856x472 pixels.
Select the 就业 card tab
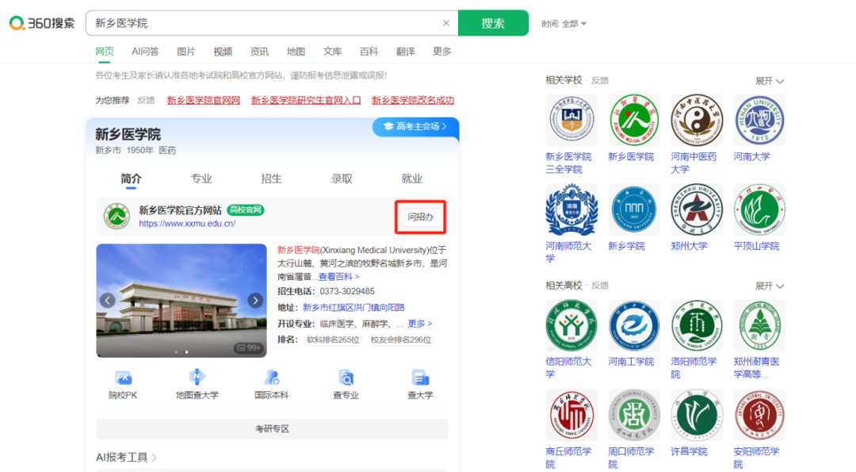(411, 178)
